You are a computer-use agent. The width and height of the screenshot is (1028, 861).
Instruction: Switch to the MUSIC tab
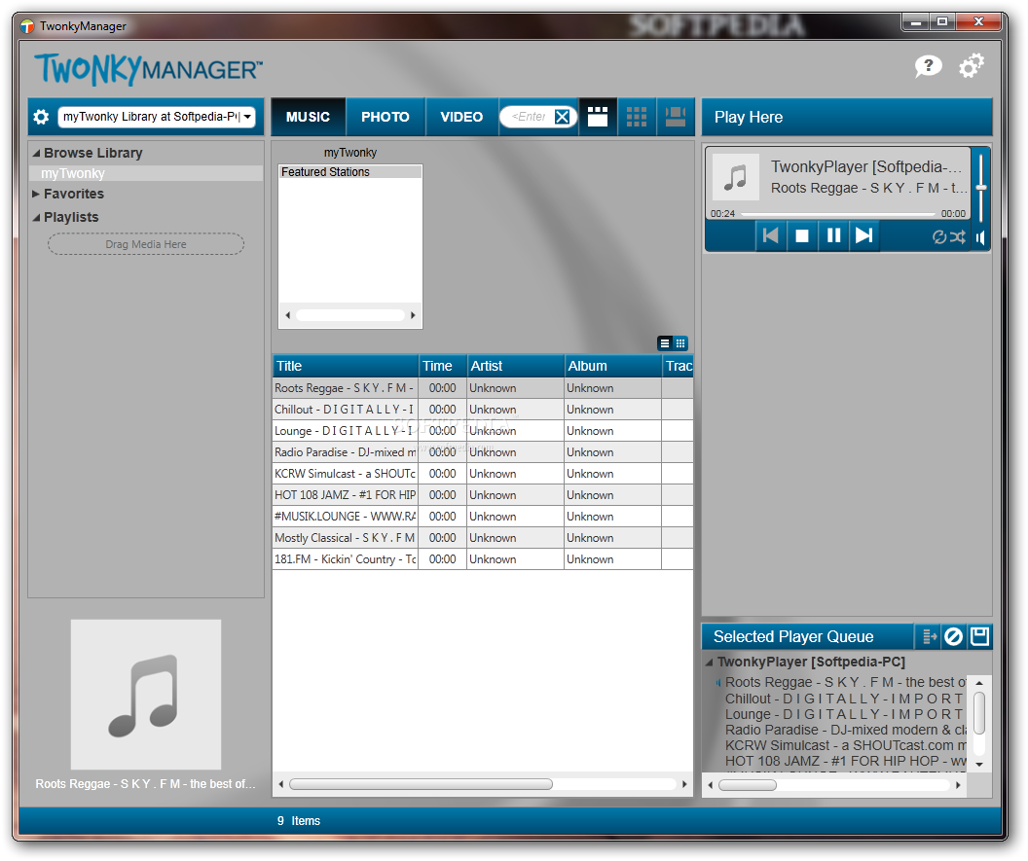tap(308, 117)
